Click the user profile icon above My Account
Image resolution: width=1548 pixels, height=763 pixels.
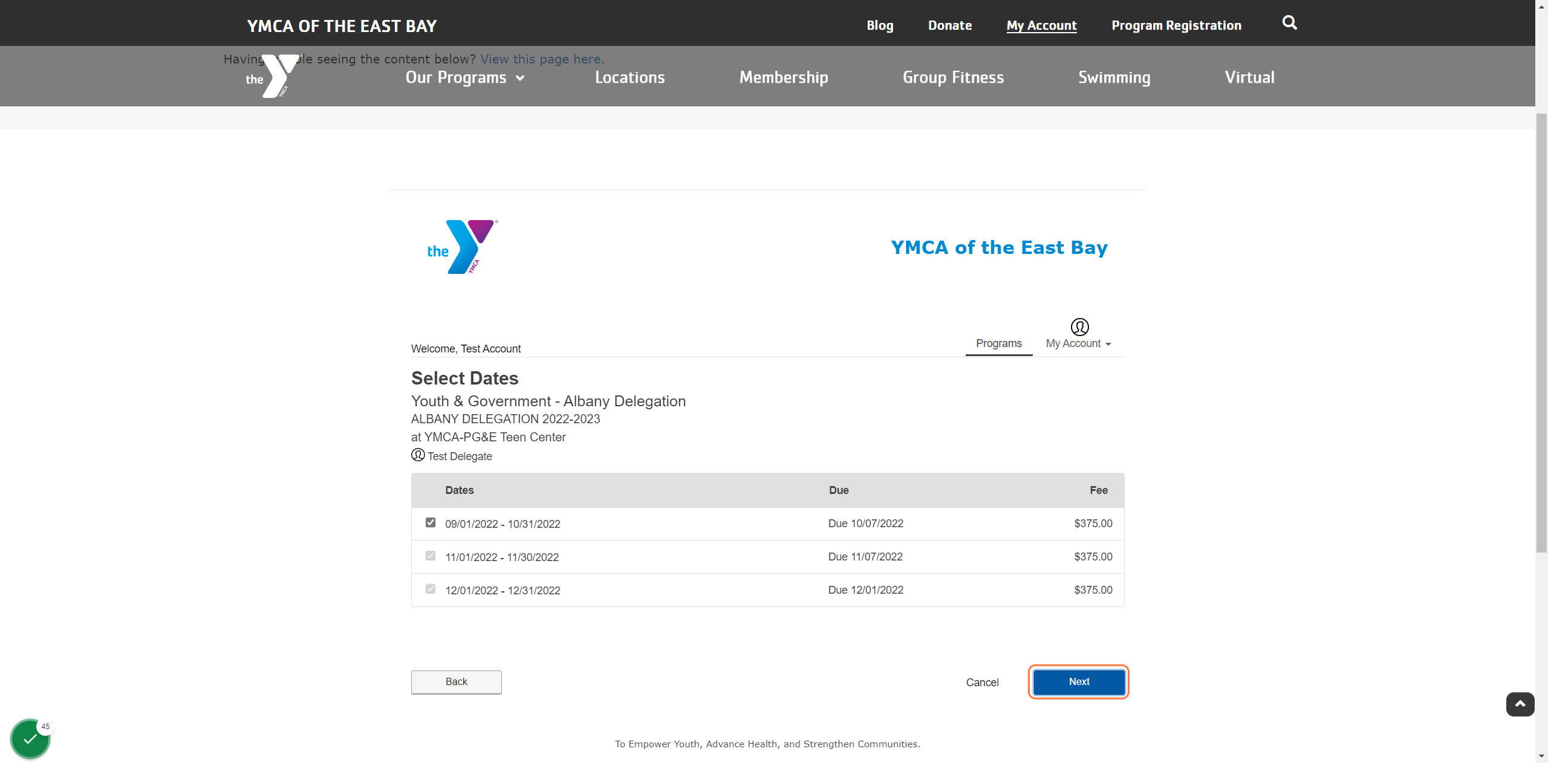click(1079, 327)
